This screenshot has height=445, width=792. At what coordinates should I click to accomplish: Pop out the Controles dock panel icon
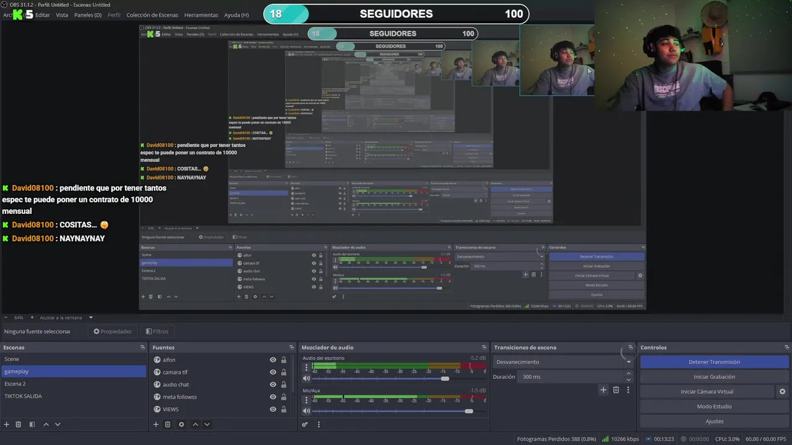click(x=786, y=347)
